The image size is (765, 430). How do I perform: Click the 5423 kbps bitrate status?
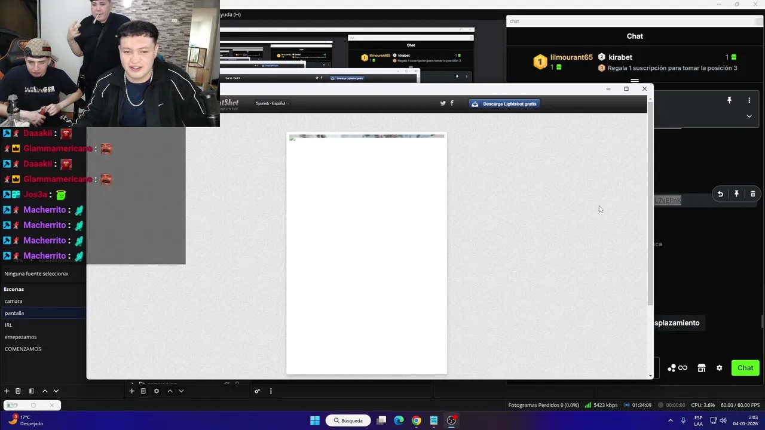(601, 405)
